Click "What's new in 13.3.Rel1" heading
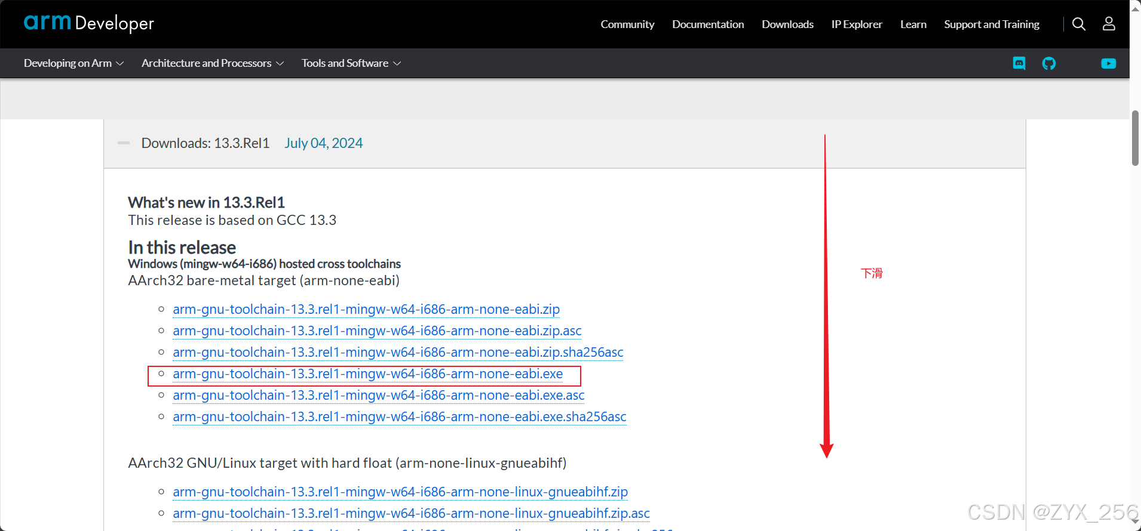This screenshot has height=531, width=1141. pyautogui.click(x=206, y=202)
